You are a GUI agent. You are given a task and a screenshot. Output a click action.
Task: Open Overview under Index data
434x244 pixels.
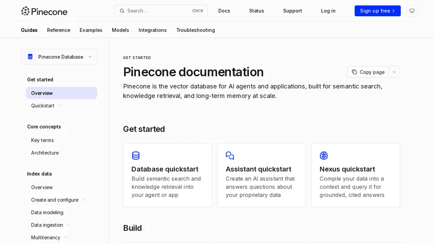click(42, 188)
